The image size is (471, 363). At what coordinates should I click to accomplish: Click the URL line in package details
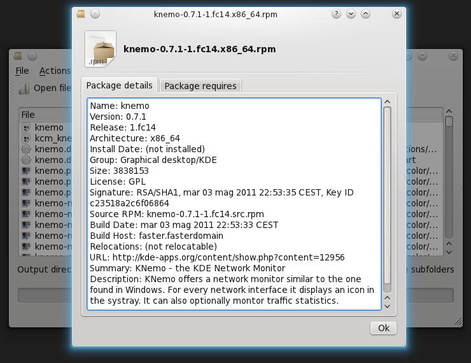[x=217, y=257]
